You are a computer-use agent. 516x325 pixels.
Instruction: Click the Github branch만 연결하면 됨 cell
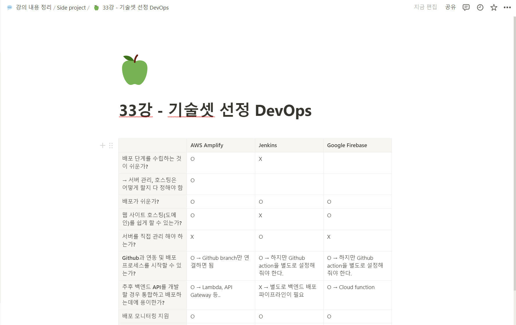(221, 266)
